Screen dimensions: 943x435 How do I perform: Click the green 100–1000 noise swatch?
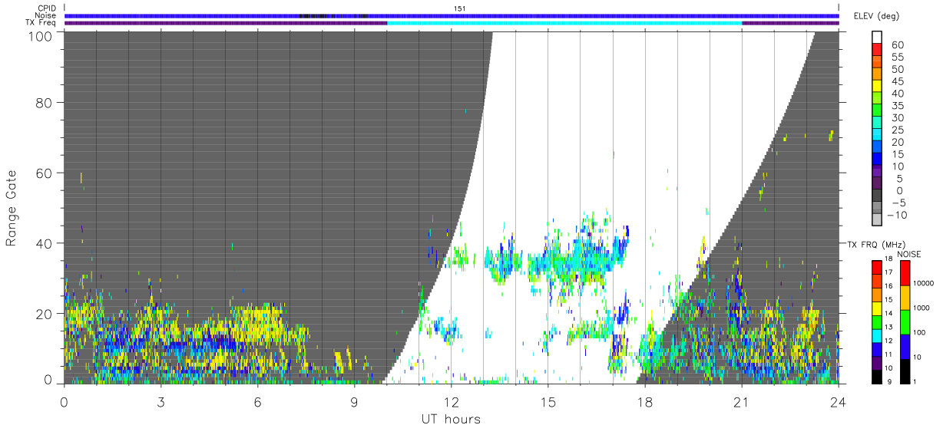point(905,321)
